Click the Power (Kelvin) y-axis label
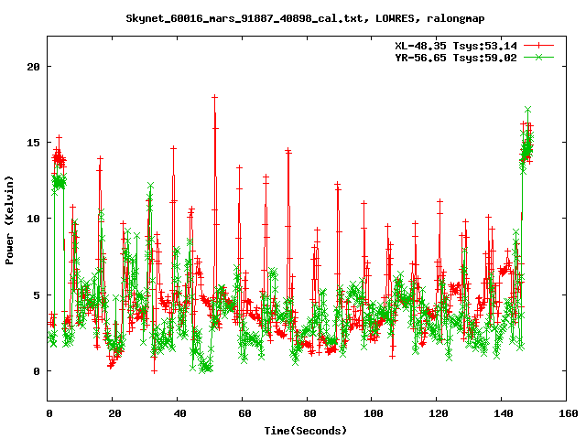The width and height of the screenshot is (586, 439). [9, 219]
